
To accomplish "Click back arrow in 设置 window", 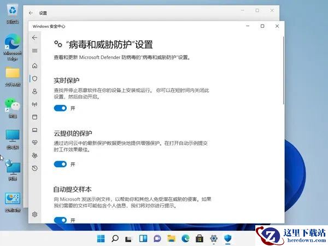I will point(31,13).
